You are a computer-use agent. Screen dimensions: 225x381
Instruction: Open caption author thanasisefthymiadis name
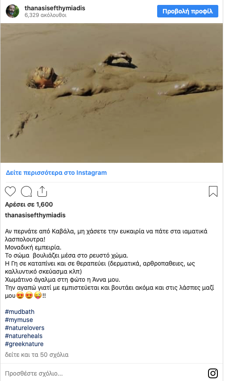click(x=35, y=215)
